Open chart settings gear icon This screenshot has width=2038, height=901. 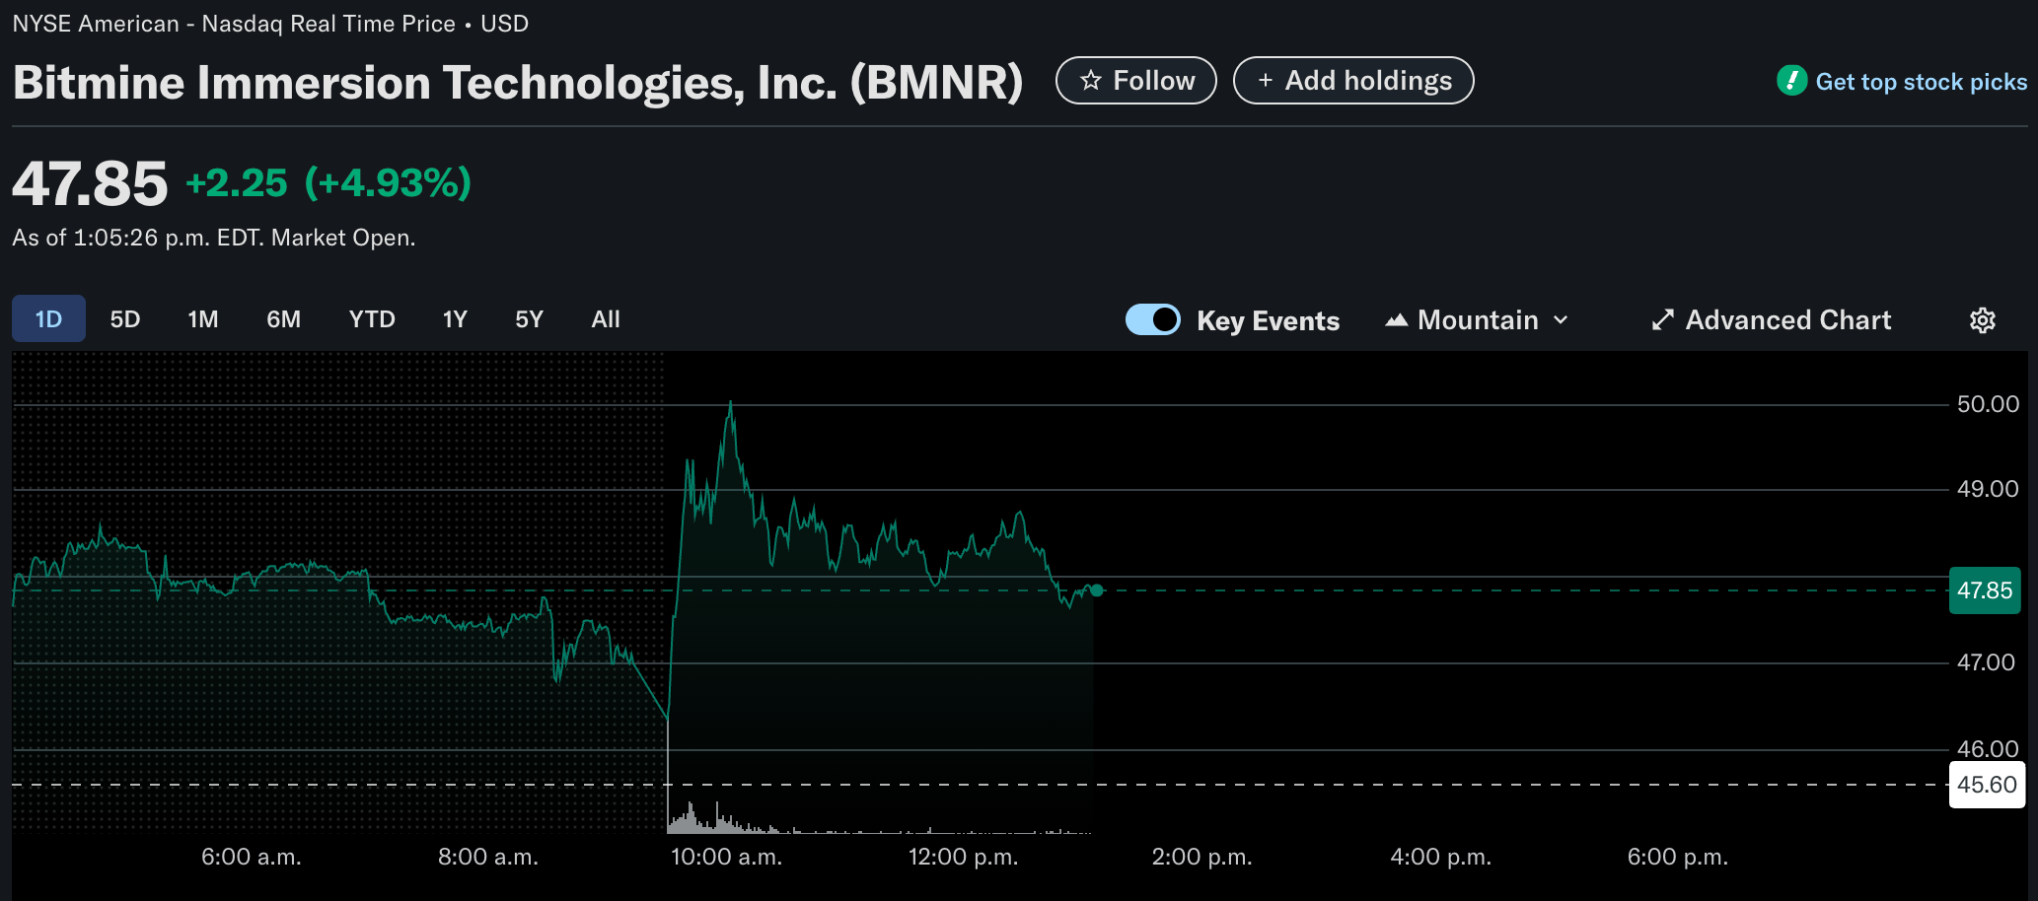click(1982, 320)
